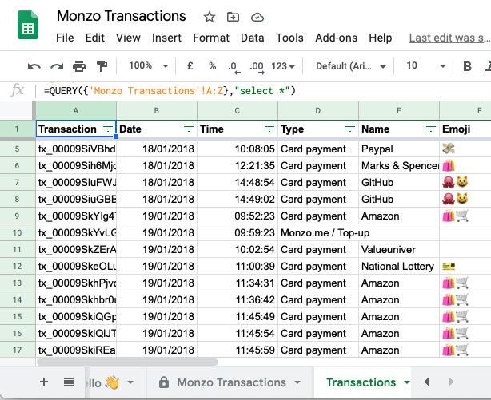Open the filter on Name column
This screenshot has width=491, height=400.
[x=431, y=129]
